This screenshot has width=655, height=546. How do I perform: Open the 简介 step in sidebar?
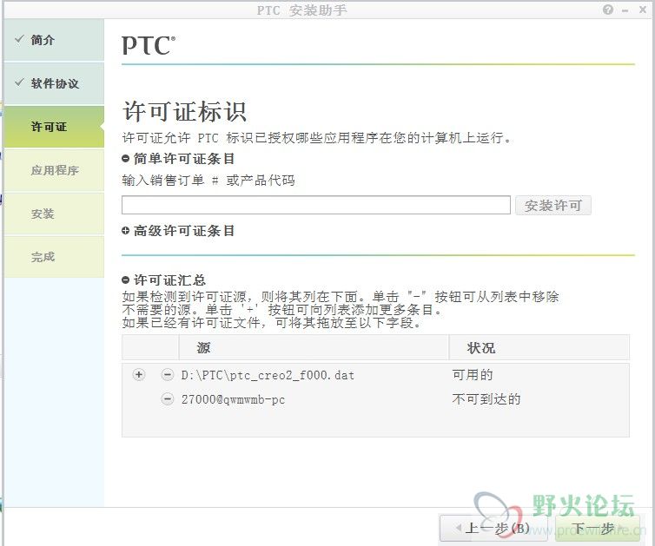pyautogui.click(x=54, y=40)
